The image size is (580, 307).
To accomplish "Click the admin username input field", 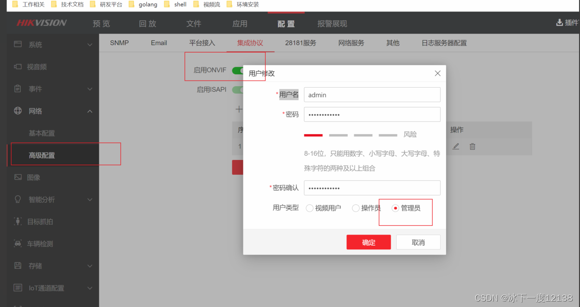I will 372,94.
